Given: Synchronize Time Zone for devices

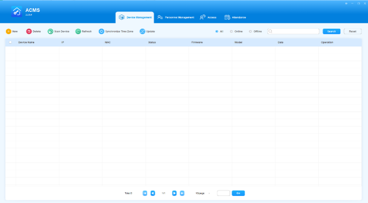Looking at the screenshot, I should pos(116,31).
